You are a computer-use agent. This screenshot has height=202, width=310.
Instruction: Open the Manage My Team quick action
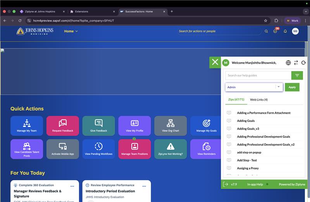(27, 126)
